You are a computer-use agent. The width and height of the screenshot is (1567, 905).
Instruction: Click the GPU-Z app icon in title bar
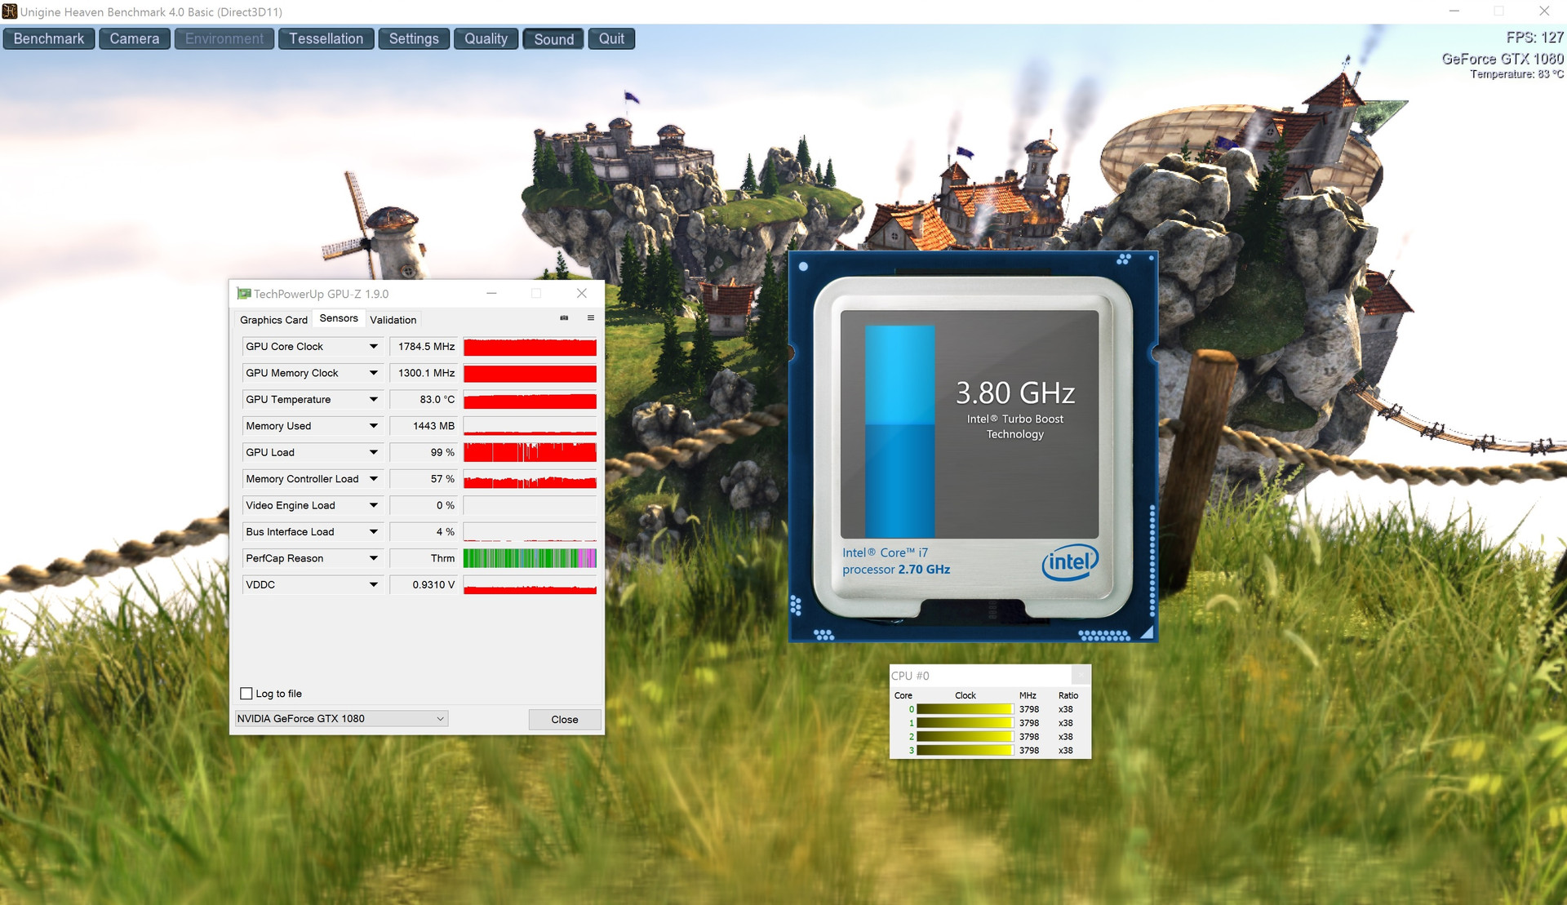[243, 294]
